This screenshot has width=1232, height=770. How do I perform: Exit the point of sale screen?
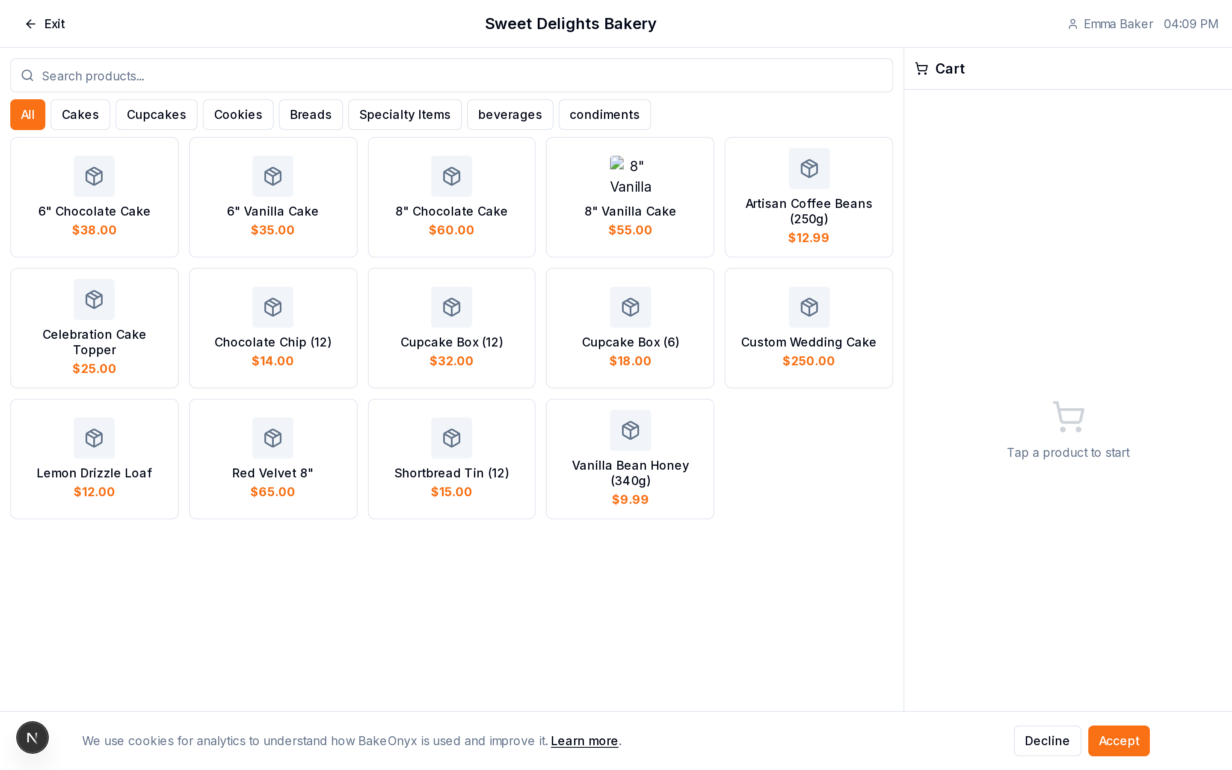[45, 24]
